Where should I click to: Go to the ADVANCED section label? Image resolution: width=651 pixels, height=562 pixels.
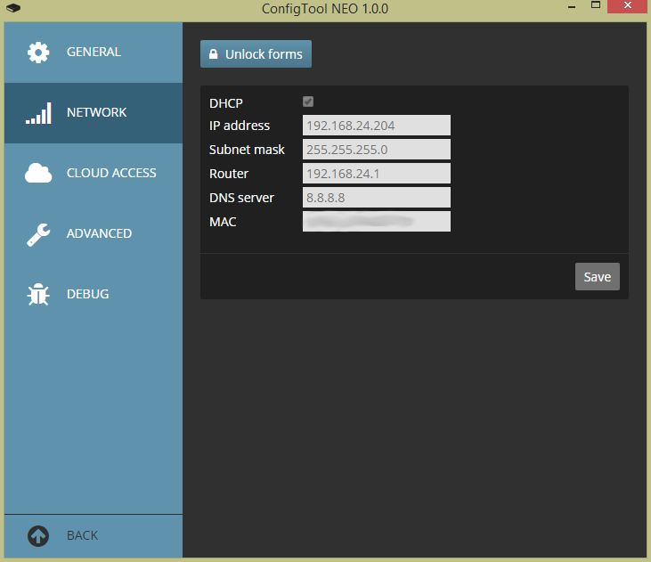coord(99,234)
